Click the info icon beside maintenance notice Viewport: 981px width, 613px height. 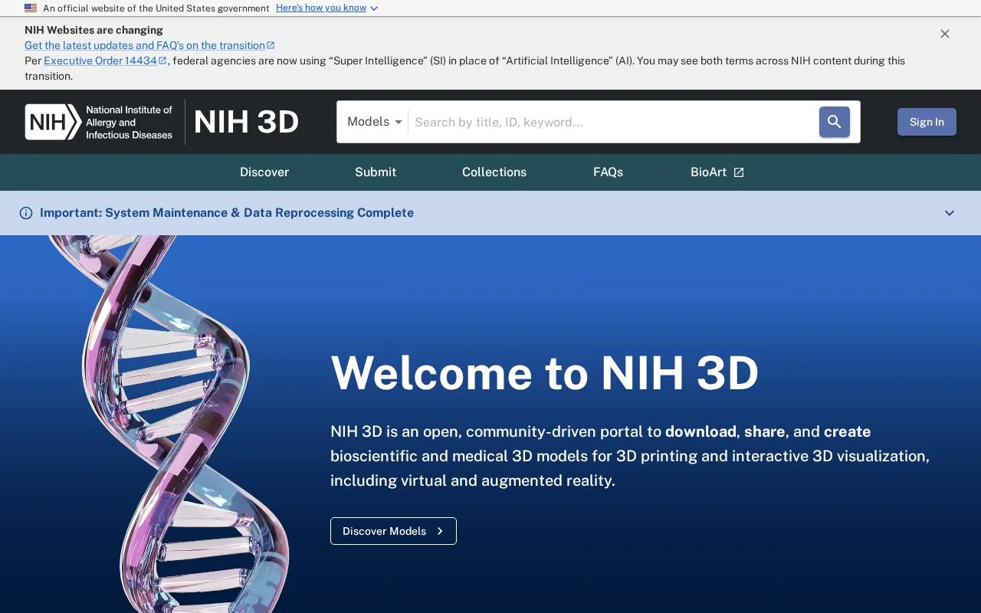(x=26, y=213)
